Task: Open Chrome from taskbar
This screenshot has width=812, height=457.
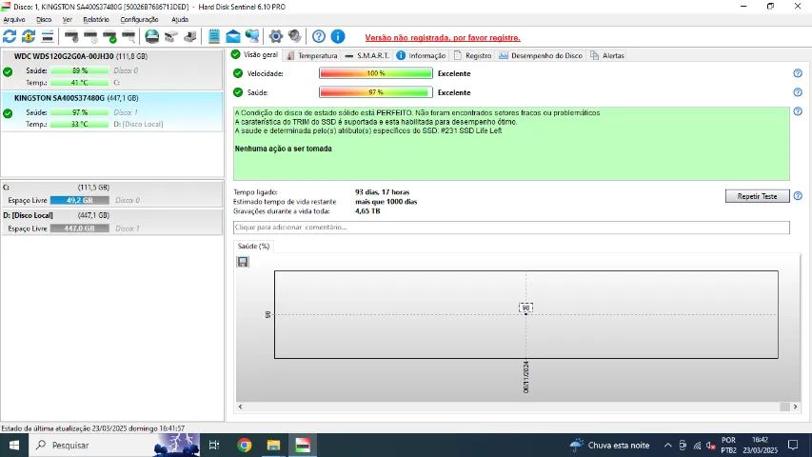Action: pyautogui.click(x=245, y=445)
